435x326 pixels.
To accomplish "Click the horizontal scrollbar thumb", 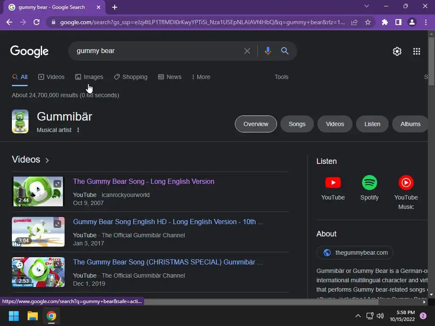I will (261, 302).
